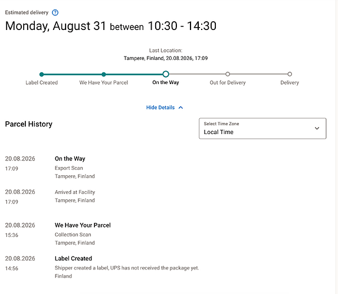
Task: Click the Out for Delivery progress circle
Action: coord(228,74)
